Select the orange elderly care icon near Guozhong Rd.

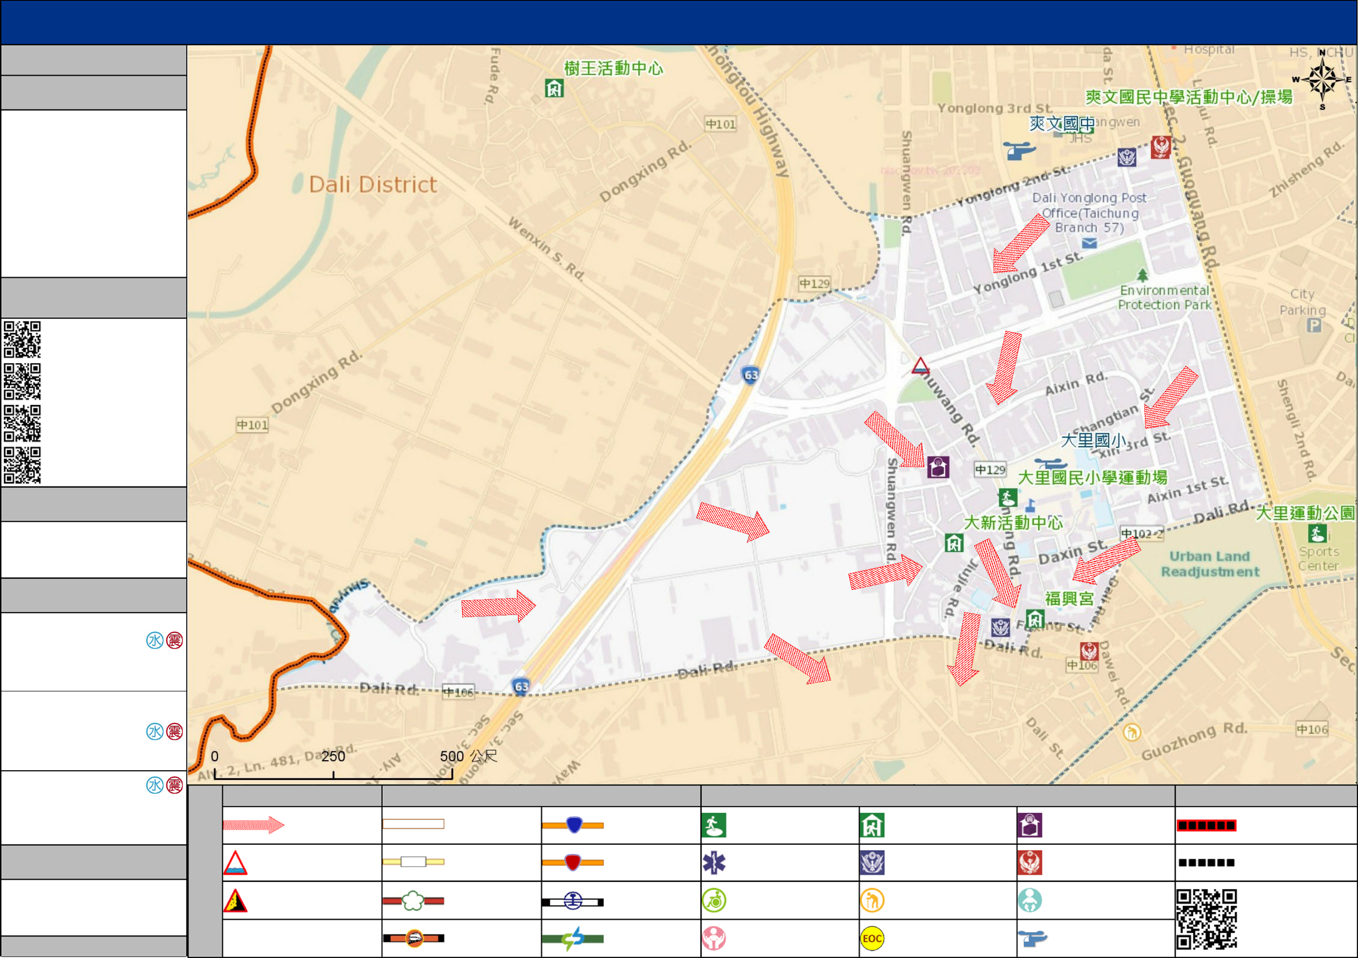[1131, 733]
